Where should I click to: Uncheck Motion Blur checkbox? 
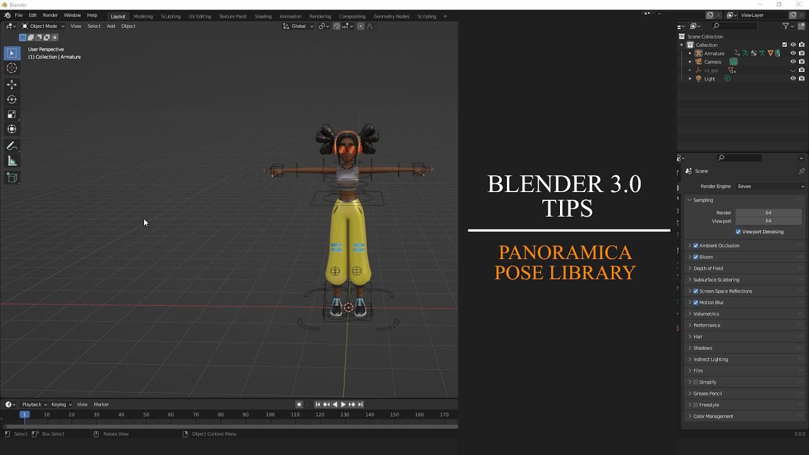(x=696, y=303)
